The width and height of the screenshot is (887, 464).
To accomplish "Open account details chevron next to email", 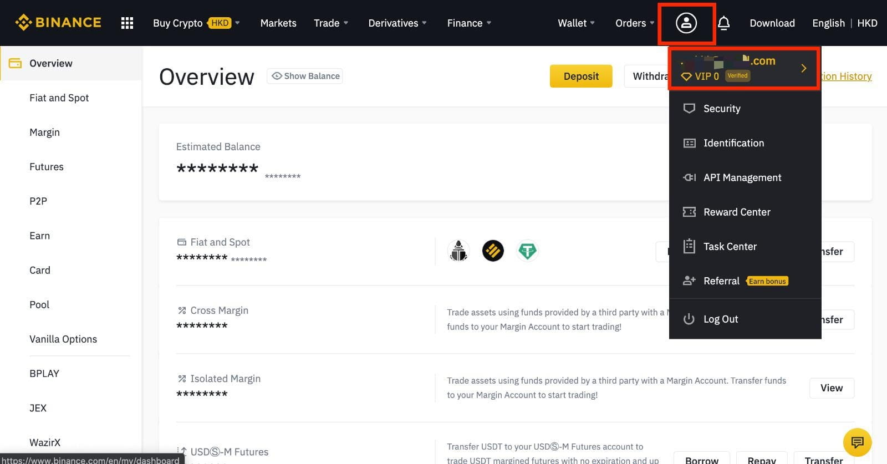I will coord(804,68).
